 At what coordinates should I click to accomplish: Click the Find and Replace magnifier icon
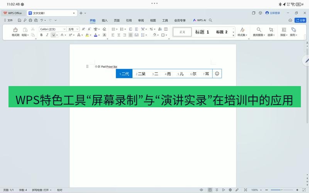[x=259, y=30]
